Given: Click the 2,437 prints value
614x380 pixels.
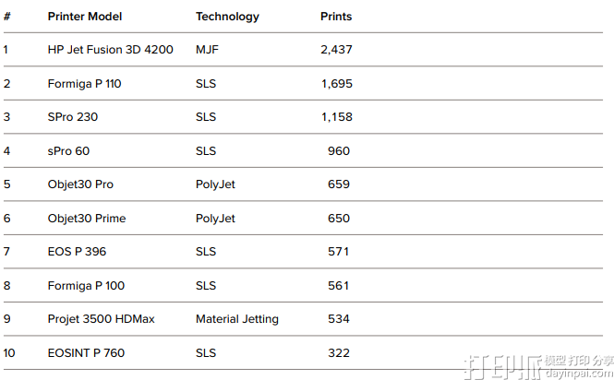Looking at the screenshot, I should [x=336, y=50].
